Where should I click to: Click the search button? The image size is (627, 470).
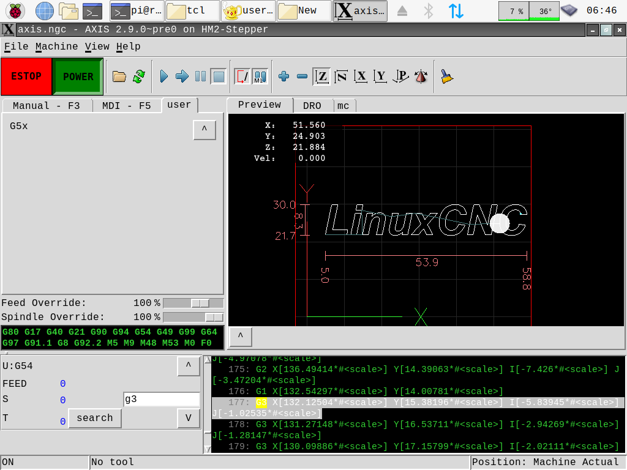coord(95,418)
